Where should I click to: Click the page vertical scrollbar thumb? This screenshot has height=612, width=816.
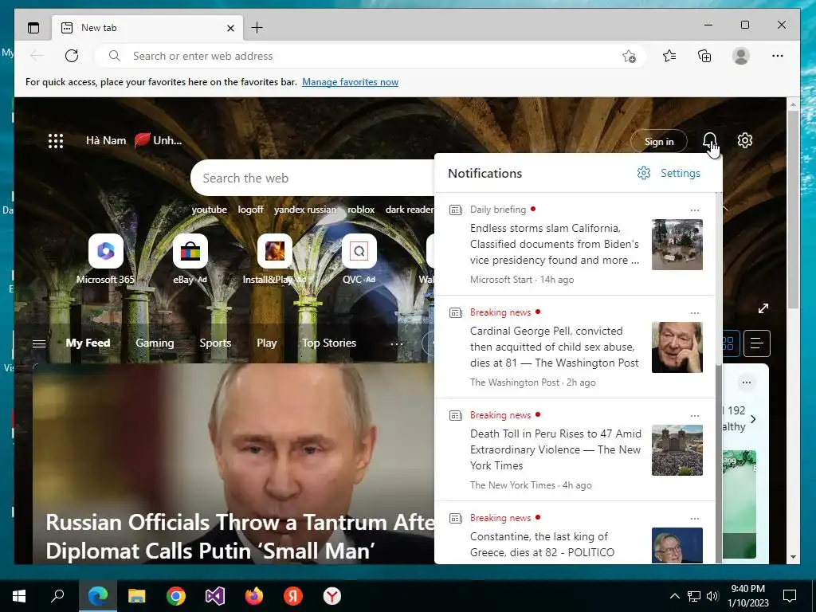[x=793, y=208]
